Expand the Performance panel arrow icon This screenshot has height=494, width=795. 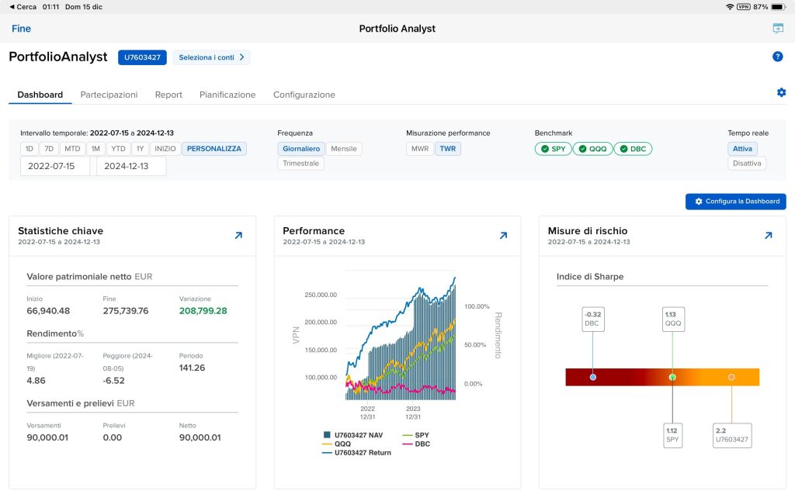pos(503,236)
